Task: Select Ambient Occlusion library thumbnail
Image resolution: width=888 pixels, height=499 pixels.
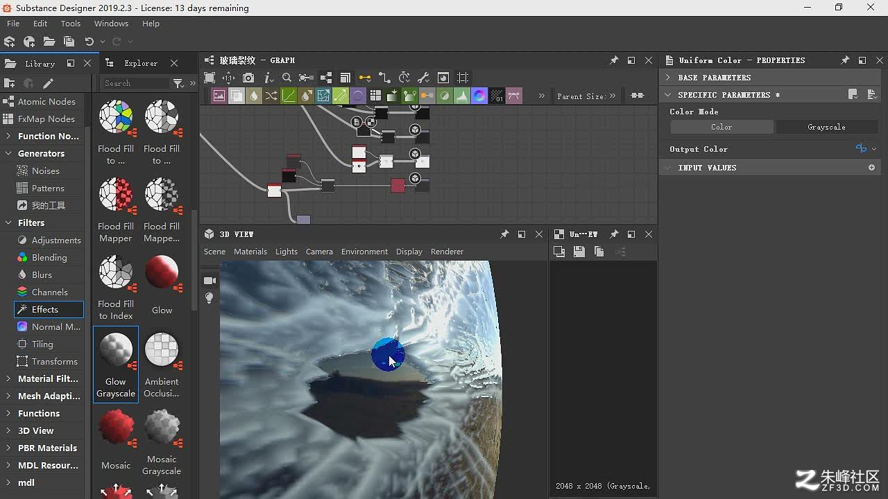Action: click(x=162, y=364)
